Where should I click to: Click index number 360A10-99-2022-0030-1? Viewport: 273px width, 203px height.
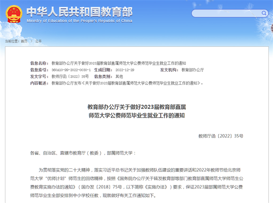[x=71, y=70]
